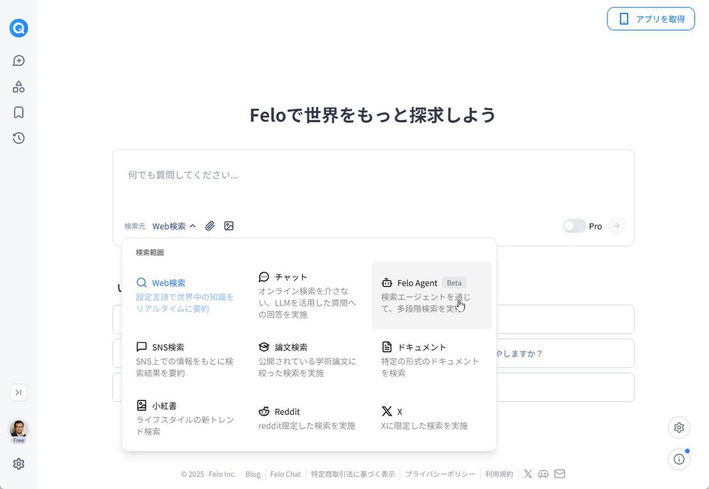Click the Reddit alien icon
The height and width of the screenshot is (489, 709).
(x=264, y=412)
